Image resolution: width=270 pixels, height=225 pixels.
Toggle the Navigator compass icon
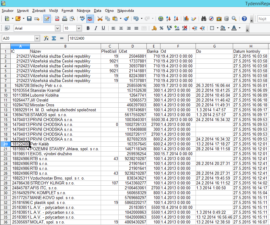211,18
